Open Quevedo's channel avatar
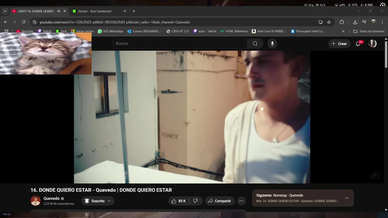Image resolution: width=388 pixels, height=218 pixels. coord(35,201)
